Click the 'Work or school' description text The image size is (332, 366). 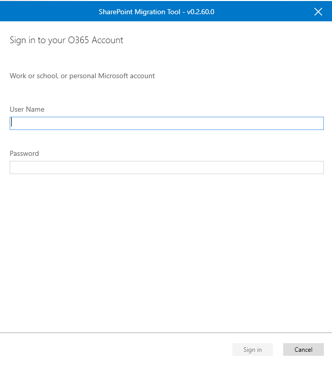[x=82, y=76]
